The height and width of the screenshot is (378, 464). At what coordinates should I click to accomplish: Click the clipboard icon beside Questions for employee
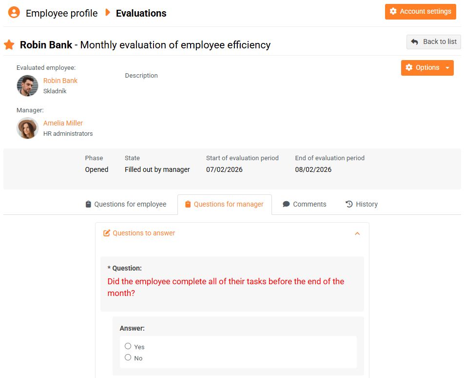pyautogui.click(x=88, y=204)
